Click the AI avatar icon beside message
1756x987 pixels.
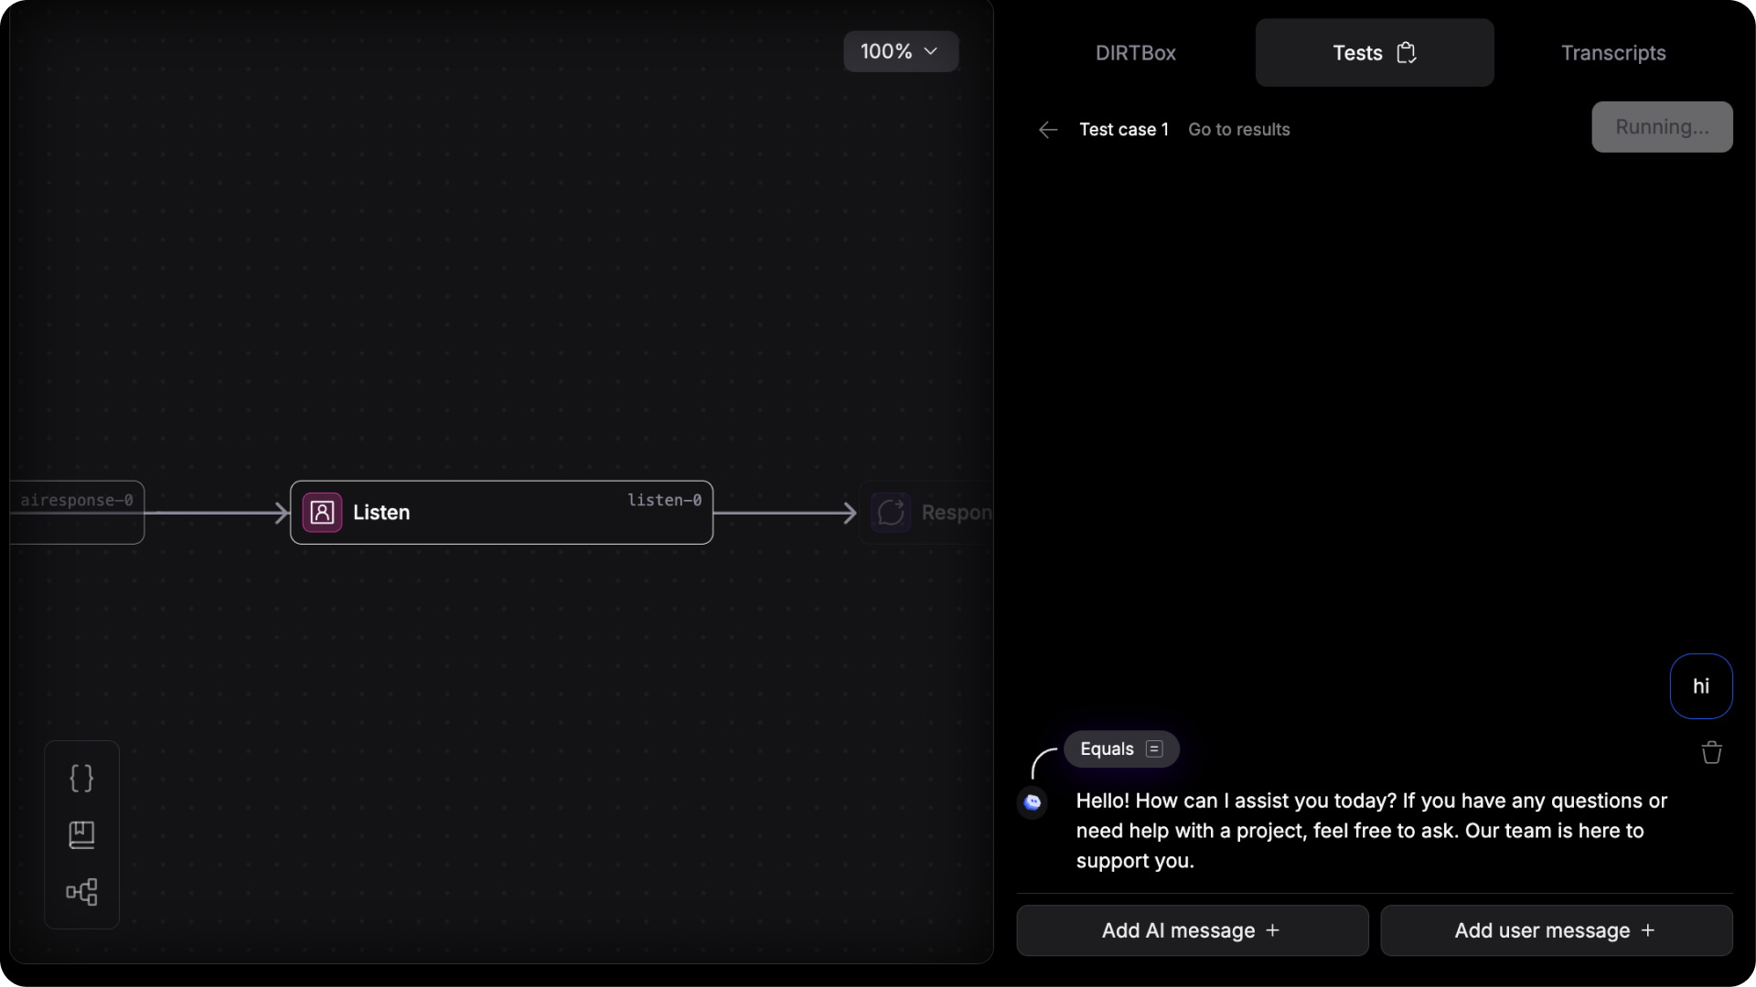[1033, 802]
